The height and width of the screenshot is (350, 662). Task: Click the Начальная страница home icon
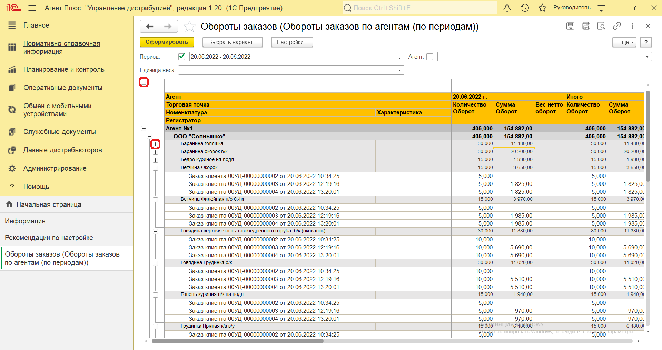pyautogui.click(x=9, y=204)
